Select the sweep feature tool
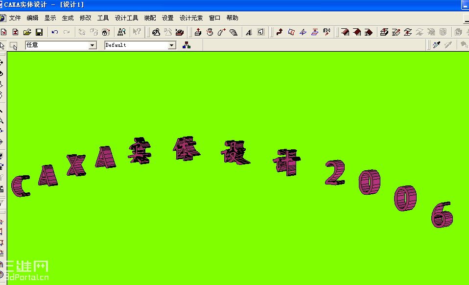Image resolution: width=469 pixels, height=285 pixels. 222,32
